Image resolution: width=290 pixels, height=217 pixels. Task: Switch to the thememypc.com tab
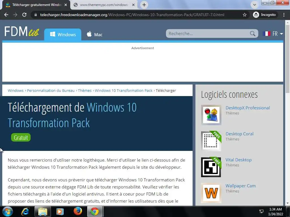click(104, 5)
